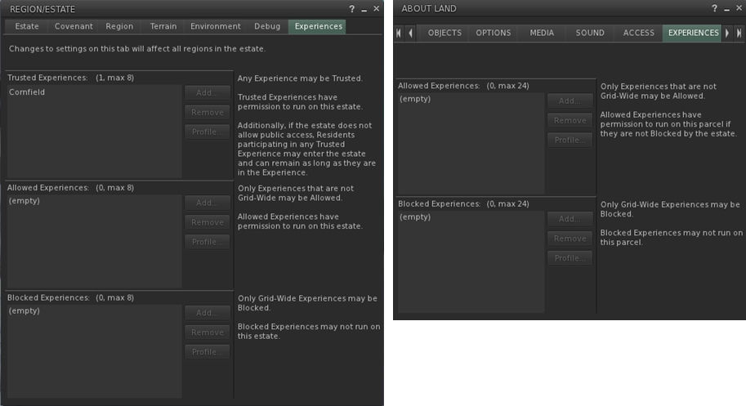Screen dimensions: 746x406
Task: Switch to the Covenant tab
Action: (x=74, y=26)
